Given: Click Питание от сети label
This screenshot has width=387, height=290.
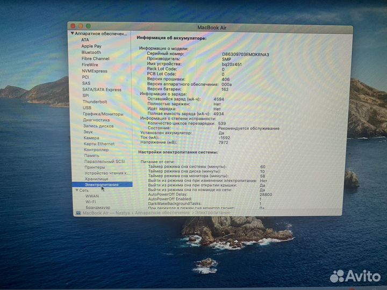Looking at the screenshot, I should tap(157, 162).
